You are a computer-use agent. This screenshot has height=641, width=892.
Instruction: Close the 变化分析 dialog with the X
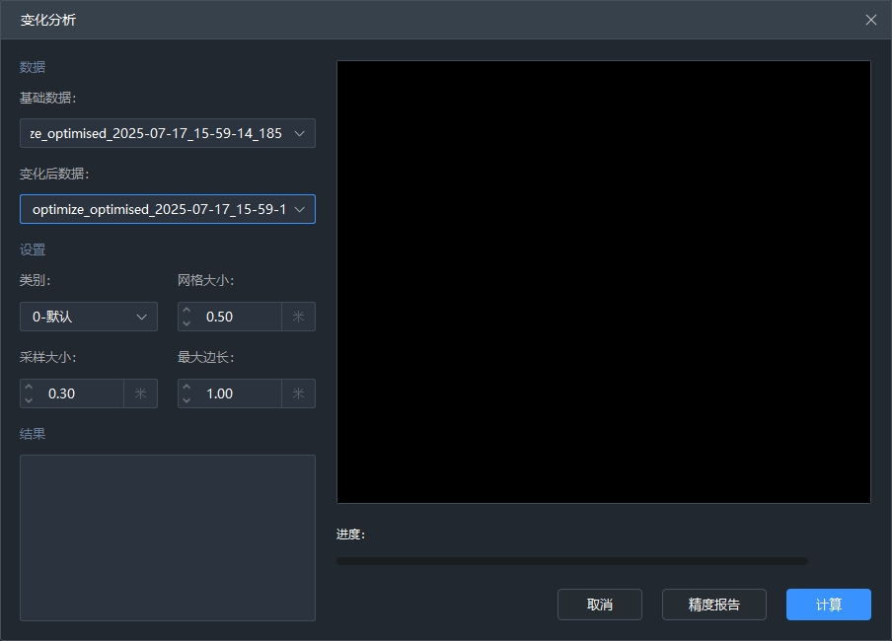(870, 20)
